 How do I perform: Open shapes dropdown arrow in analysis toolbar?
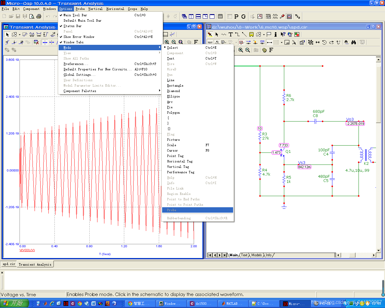click(x=20, y=34)
